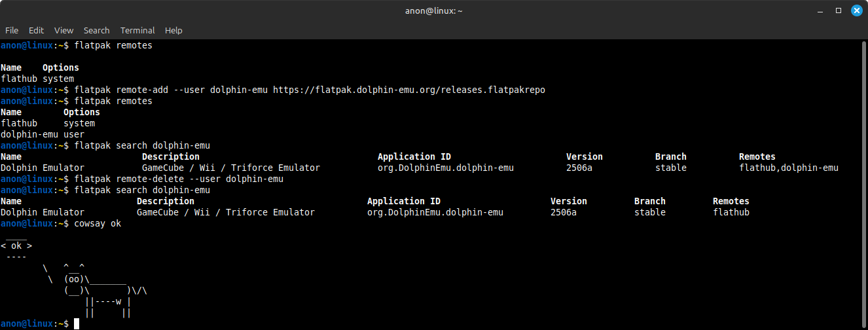The height and width of the screenshot is (330, 868).
Task: Click the 'Branch' header in first search result
Action: (671, 156)
